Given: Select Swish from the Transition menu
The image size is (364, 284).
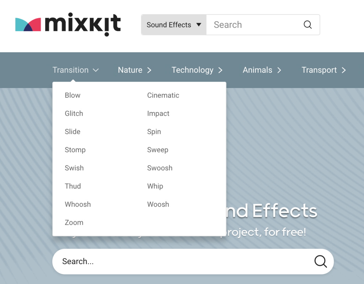Looking at the screenshot, I should tap(74, 168).
